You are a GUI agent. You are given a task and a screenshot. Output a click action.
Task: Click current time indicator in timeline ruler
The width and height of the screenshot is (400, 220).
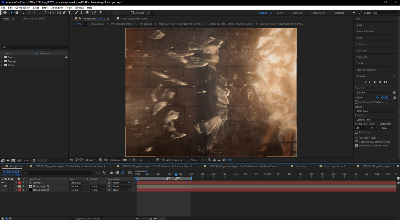pyautogui.click(x=176, y=175)
